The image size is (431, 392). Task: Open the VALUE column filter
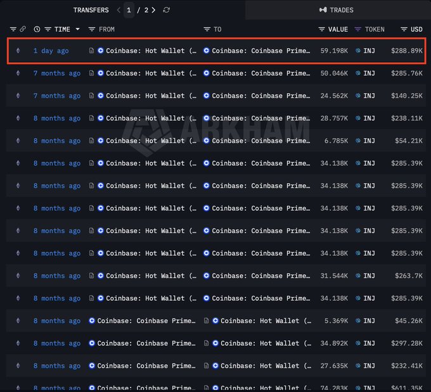pos(321,29)
